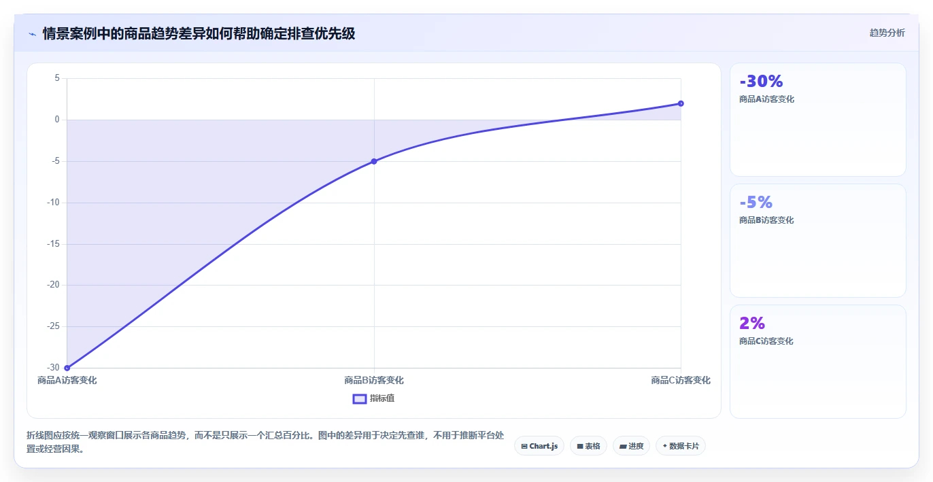933x482 pixels.
Task: Click the 指标值 legend label
Action: [382, 398]
